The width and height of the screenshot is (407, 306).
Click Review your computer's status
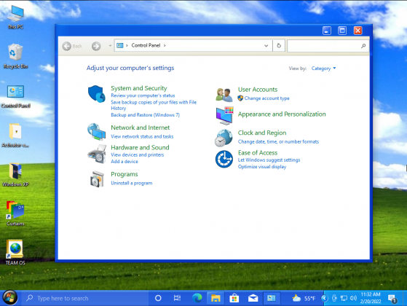coord(143,95)
